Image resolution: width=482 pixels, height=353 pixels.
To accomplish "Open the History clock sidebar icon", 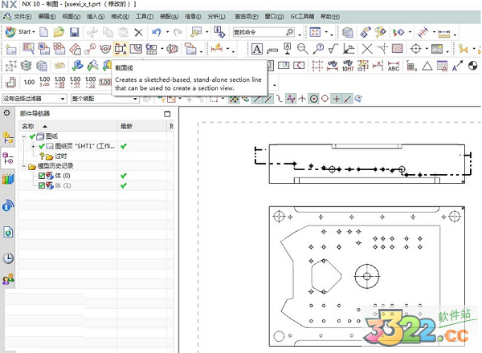I will [8, 258].
